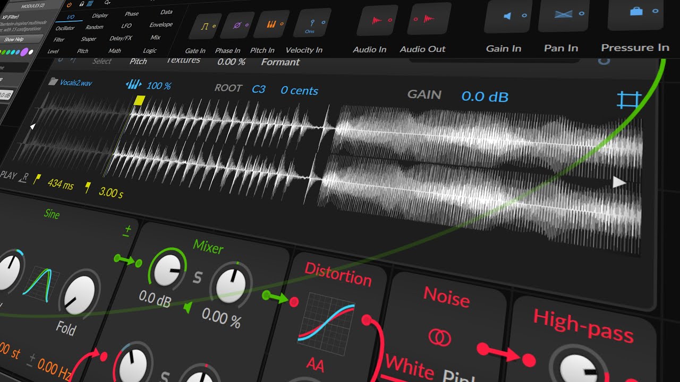Click the 0 cents fine tune value
Screen dimensions: 680x382
tap(299, 91)
